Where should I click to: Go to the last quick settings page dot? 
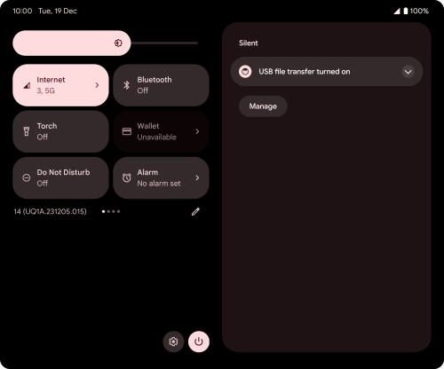click(x=119, y=211)
